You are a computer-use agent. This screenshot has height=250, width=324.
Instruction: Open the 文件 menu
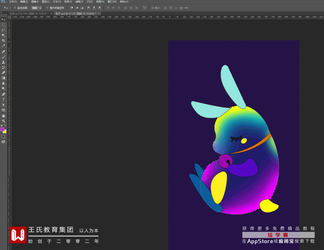[12, 2]
